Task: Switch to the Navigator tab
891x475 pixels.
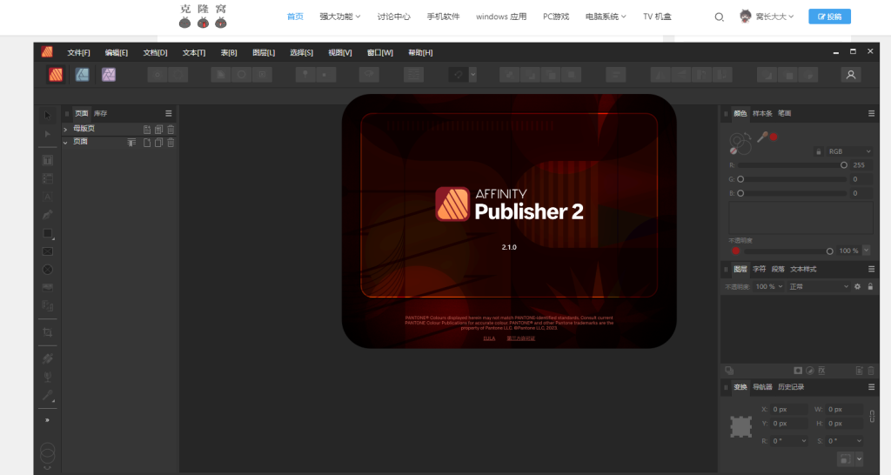Action: 762,387
